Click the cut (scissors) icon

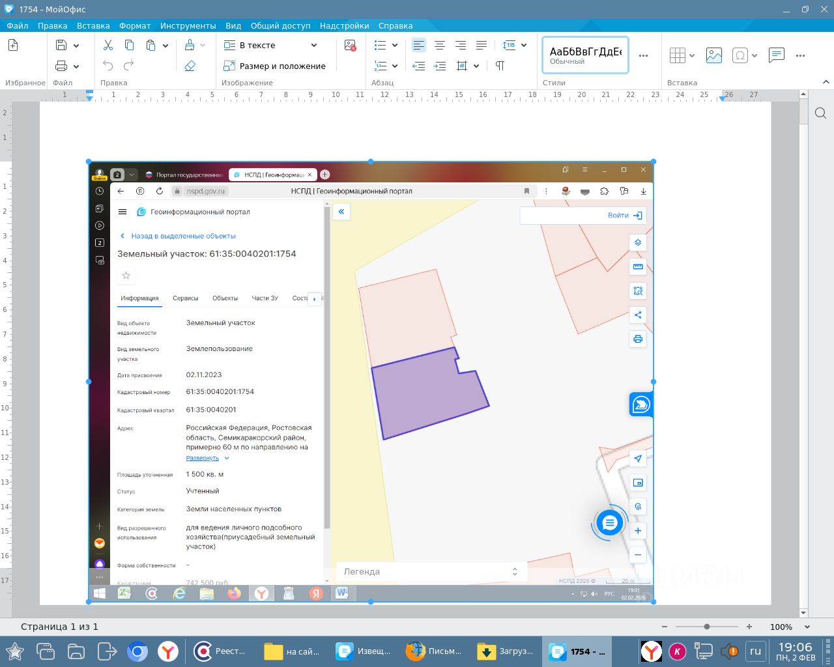point(108,45)
